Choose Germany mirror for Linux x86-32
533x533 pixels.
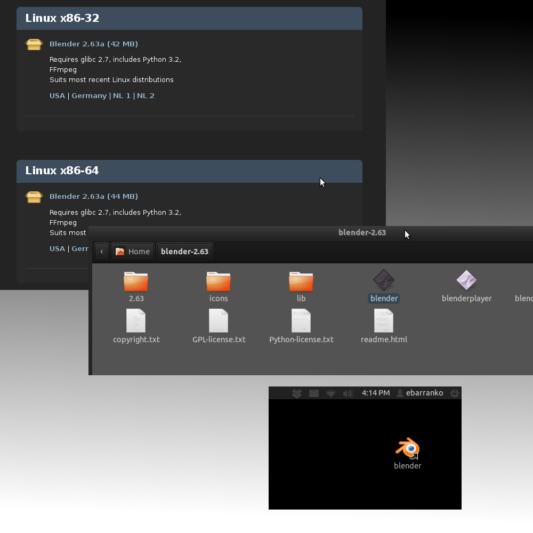point(89,96)
